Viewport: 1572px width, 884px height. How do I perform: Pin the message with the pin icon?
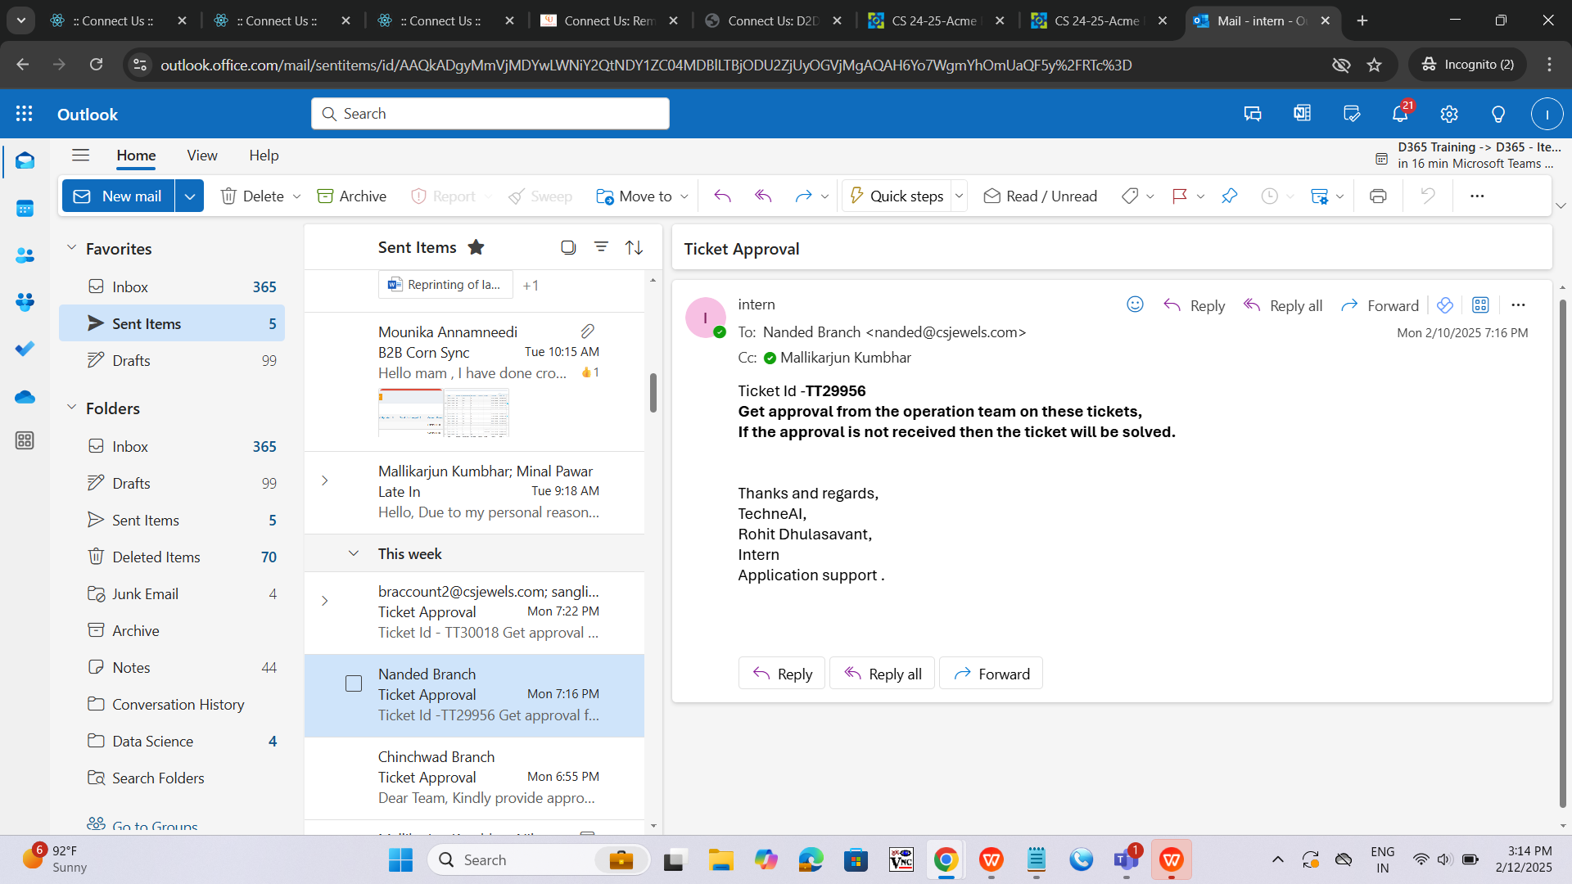pos(1229,196)
